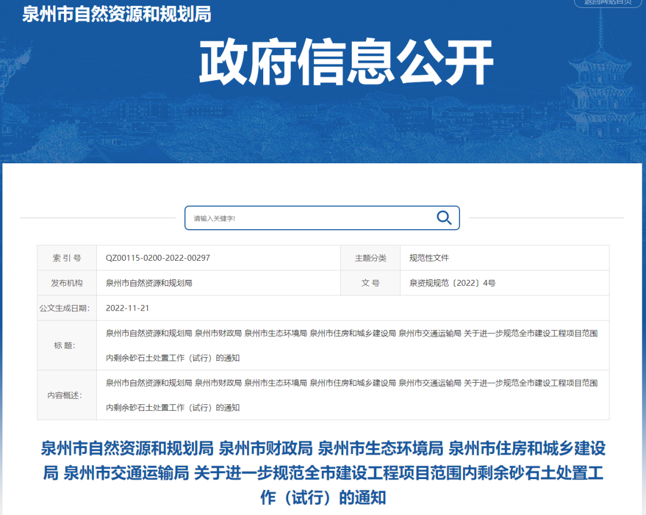The image size is (646, 515).
Task: Click the 返回网站首页 button
Action: click(608, 2)
